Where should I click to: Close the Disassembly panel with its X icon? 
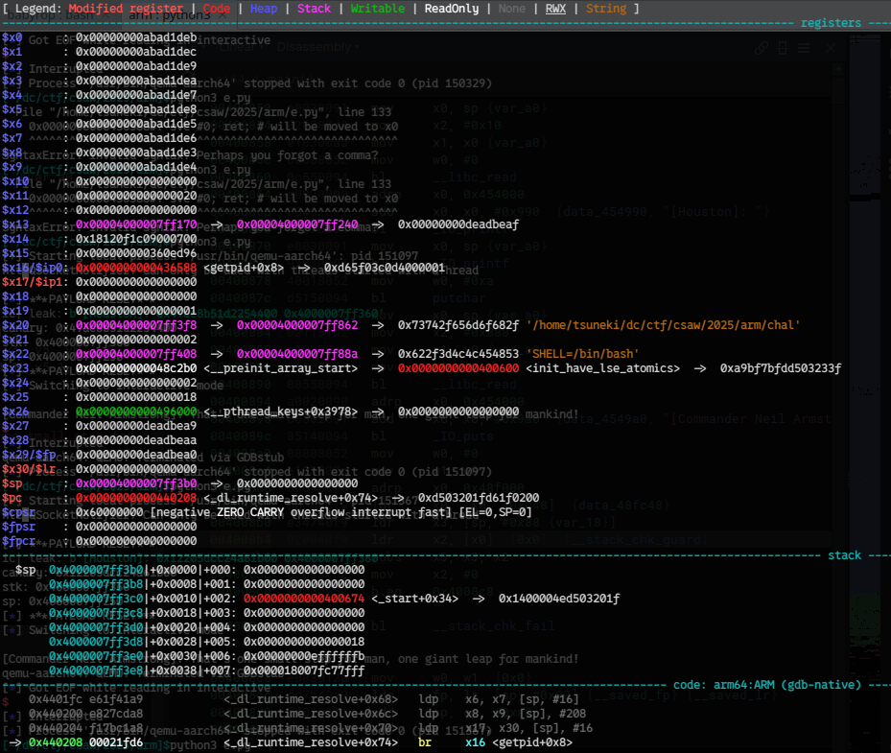point(830,48)
